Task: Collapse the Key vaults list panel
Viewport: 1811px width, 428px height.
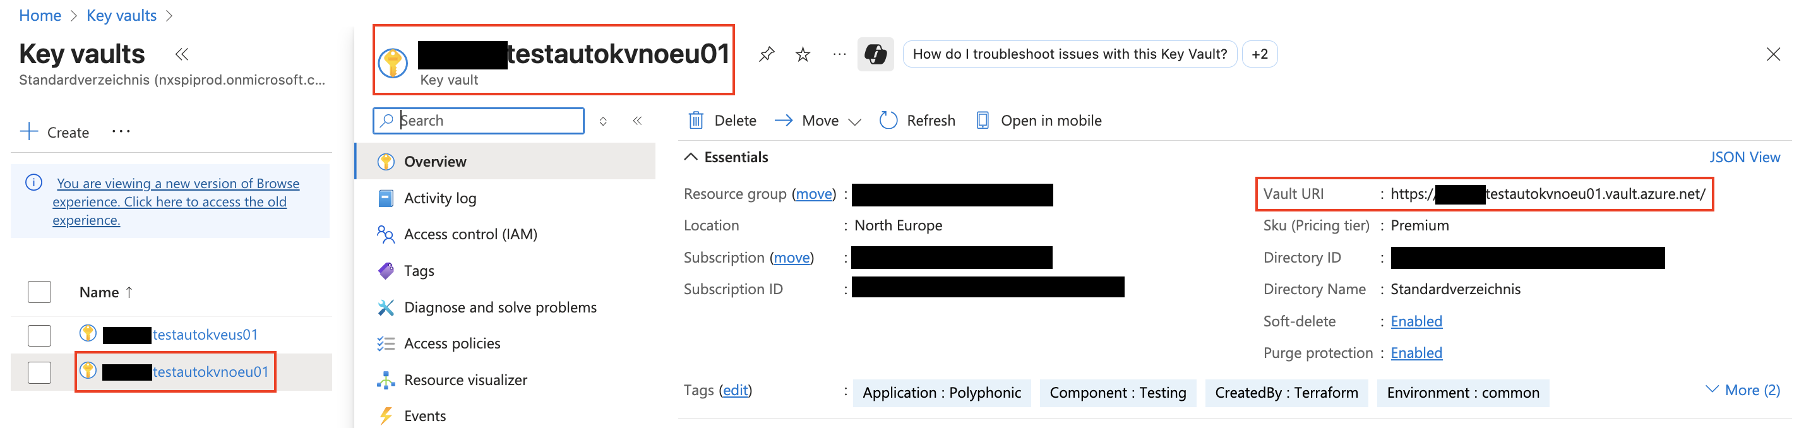Action: (x=181, y=54)
